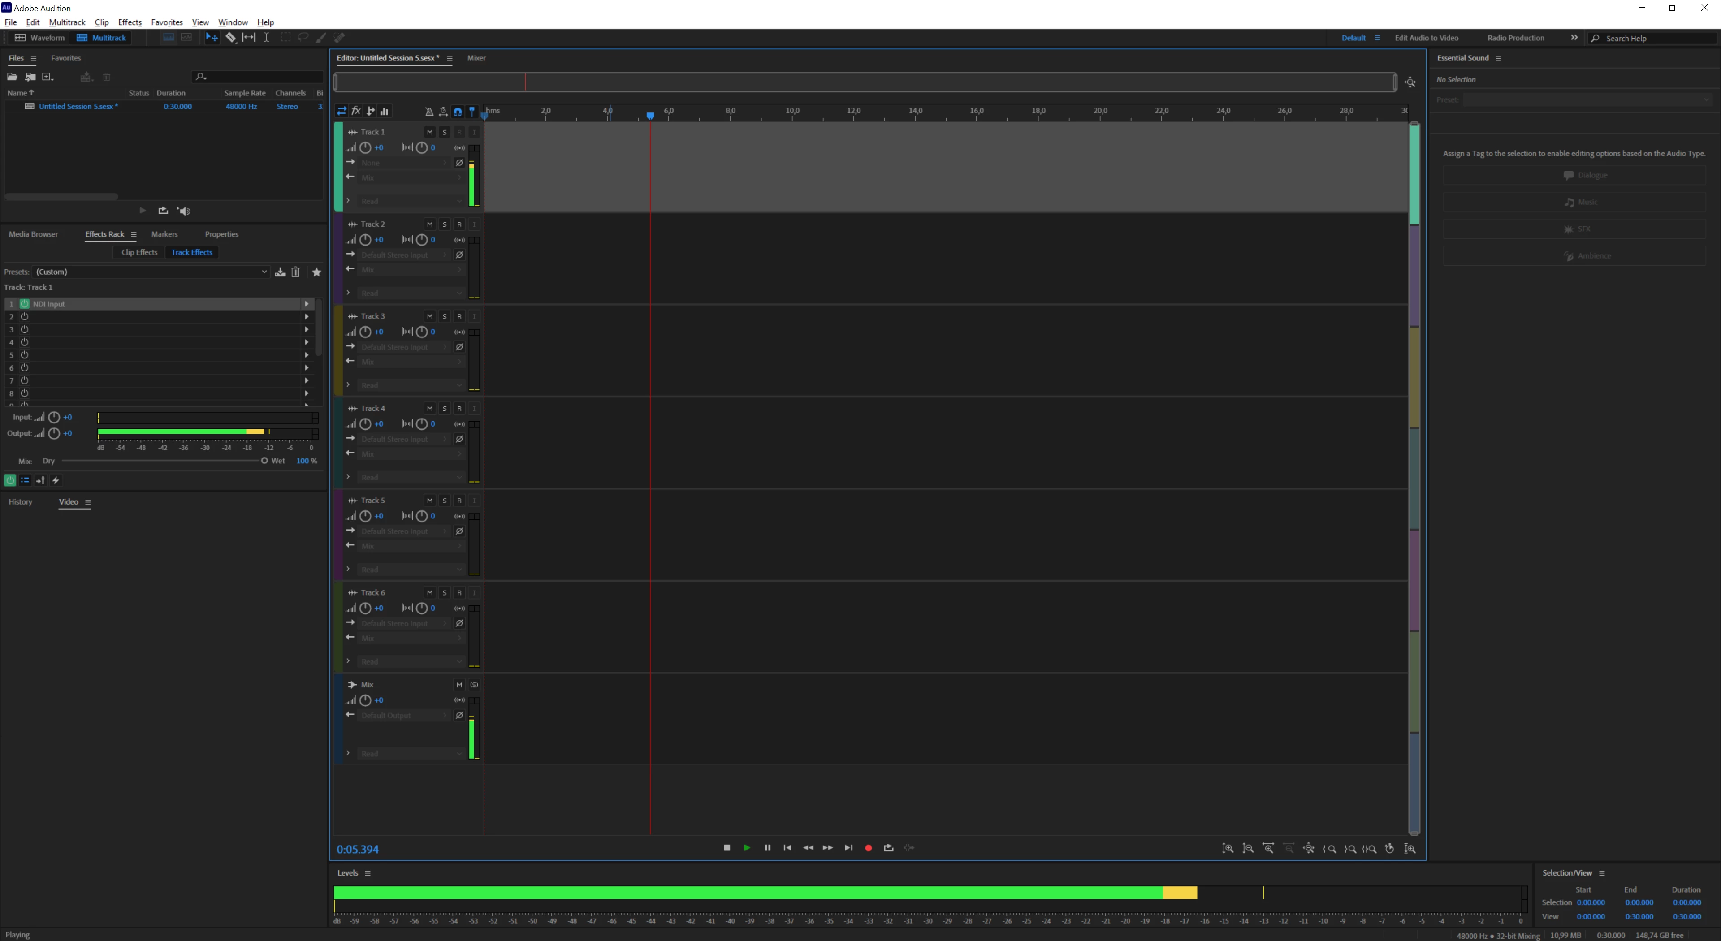1721x941 pixels.
Task: Mute Track 2
Action: (430, 224)
